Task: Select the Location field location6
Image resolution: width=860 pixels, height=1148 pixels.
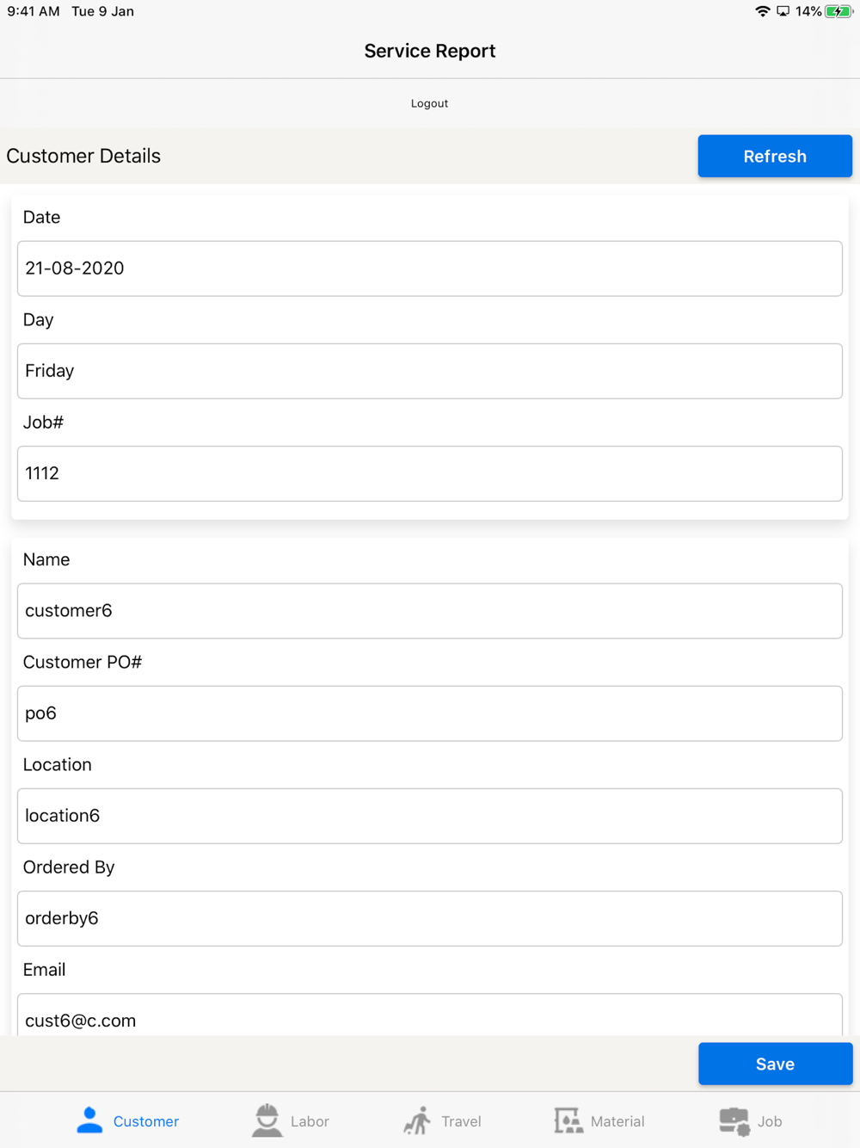Action: 429,816
